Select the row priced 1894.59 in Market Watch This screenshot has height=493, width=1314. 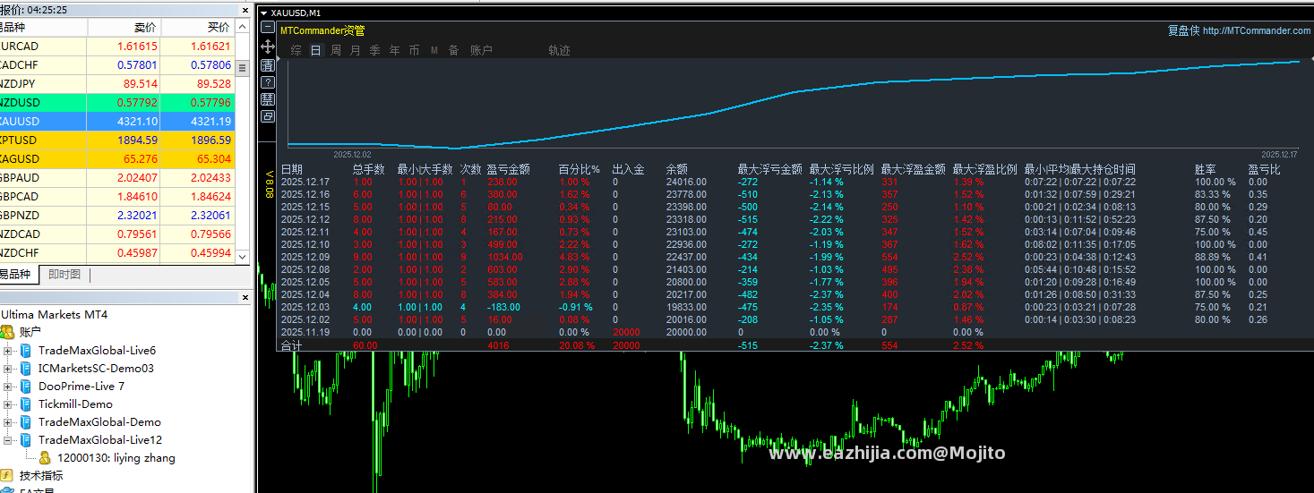click(x=117, y=140)
